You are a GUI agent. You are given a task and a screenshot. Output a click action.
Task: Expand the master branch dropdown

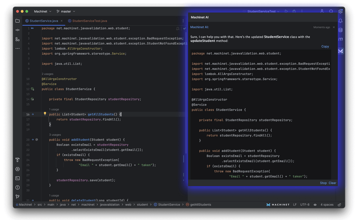coord(66,11)
